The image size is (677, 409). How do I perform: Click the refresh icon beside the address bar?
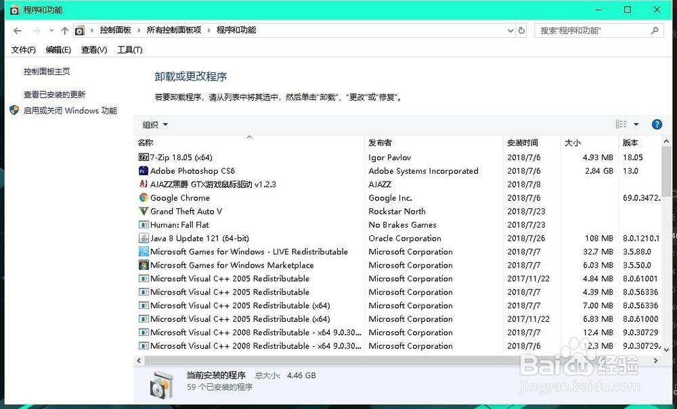520,30
